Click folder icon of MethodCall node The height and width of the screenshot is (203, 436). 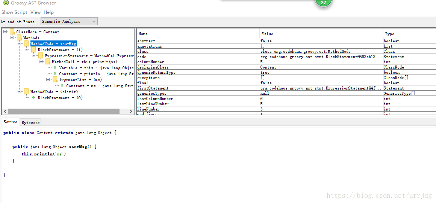[48, 62]
